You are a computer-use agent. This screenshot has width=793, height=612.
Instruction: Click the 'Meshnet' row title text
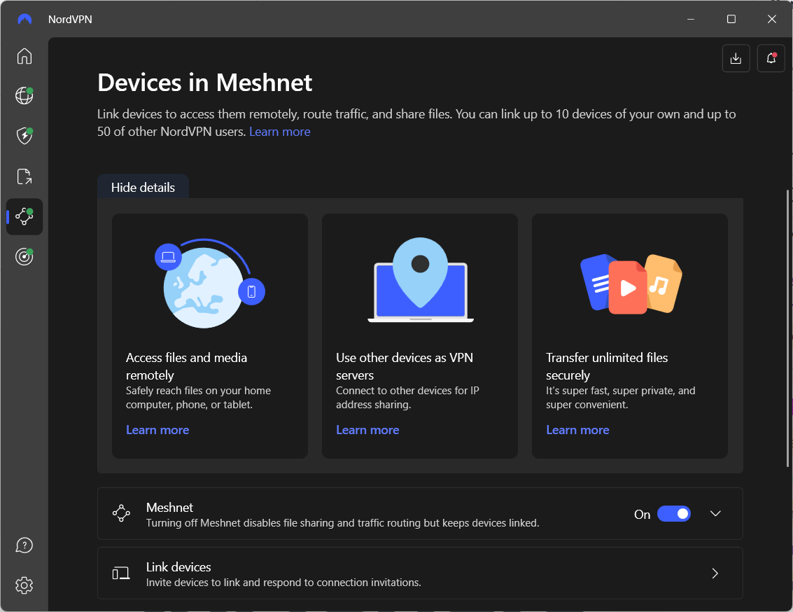click(169, 507)
